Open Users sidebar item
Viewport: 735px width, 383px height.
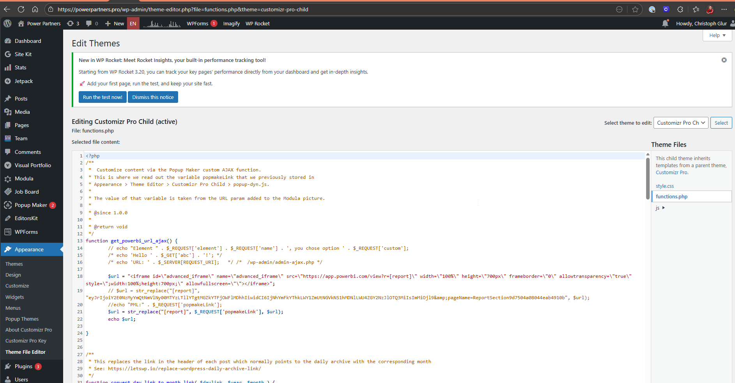[32, 379]
